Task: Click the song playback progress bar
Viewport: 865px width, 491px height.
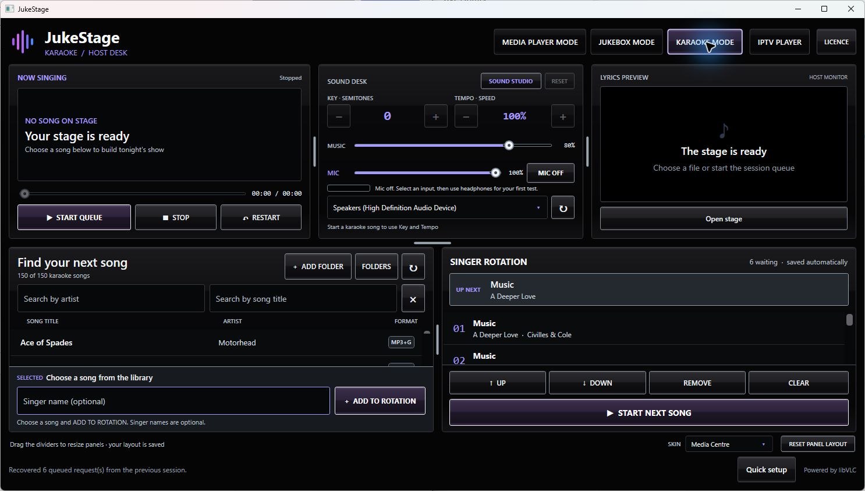Action: pyautogui.click(x=133, y=193)
